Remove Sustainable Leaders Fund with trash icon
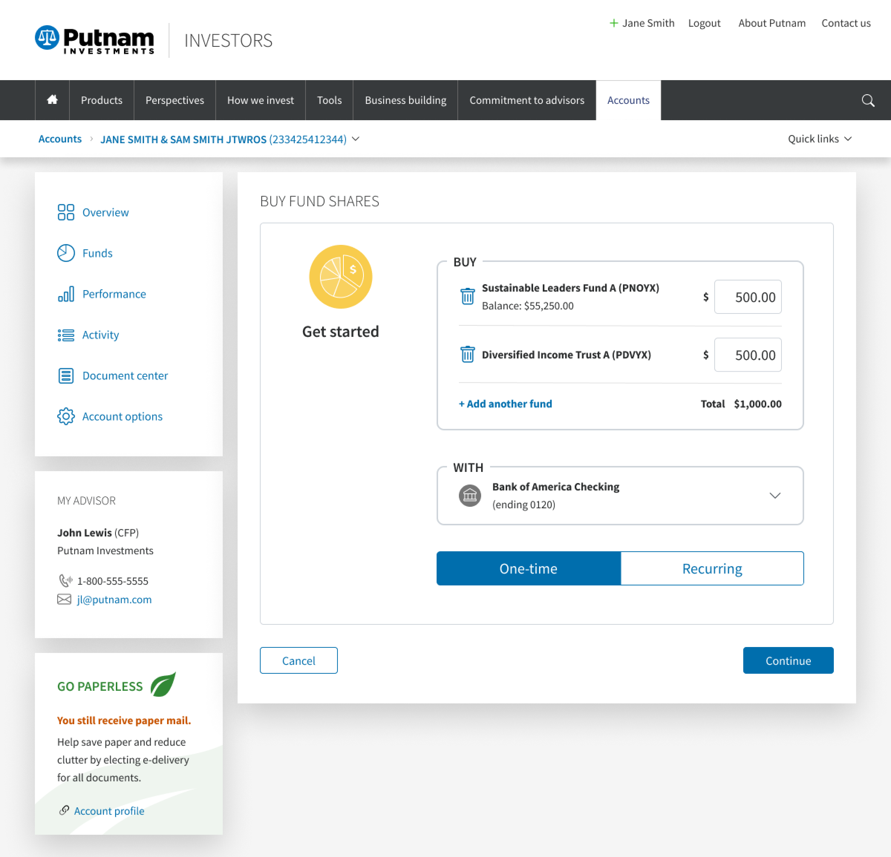The height and width of the screenshot is (857, 891). coord(467,296)
